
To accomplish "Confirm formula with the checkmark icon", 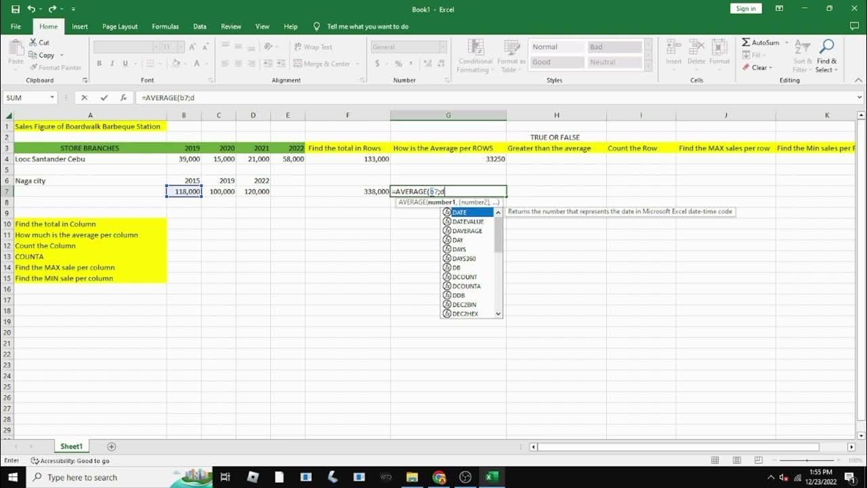I will click(x=104, y=98).
